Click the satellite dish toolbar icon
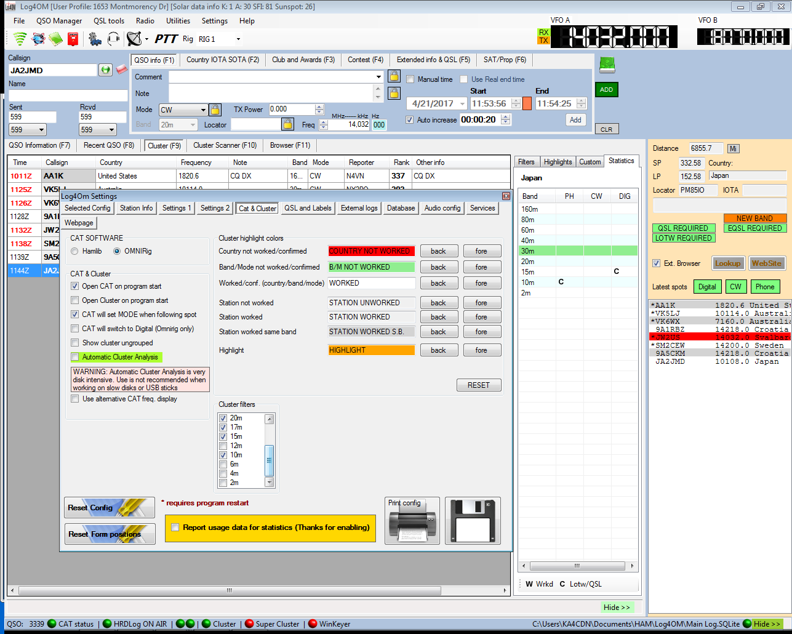Screen dimensions: 792x634 click(x=134, y=39)
